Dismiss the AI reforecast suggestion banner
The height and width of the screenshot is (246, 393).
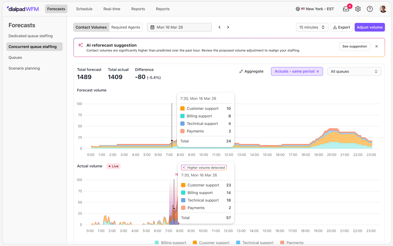pos(377,46)
